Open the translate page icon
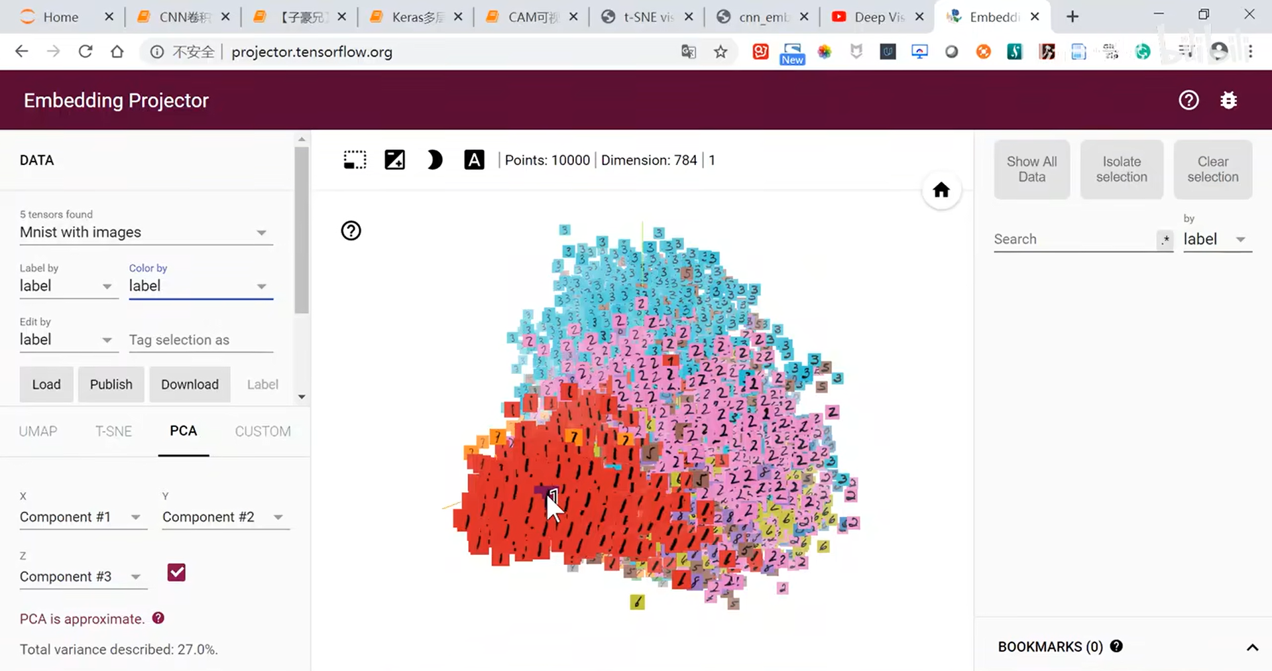Viewport: 1272px width, 671px height. [689, 52]
